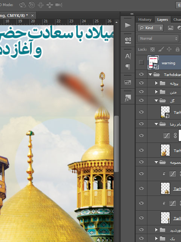Open the Normal blend mode dropdown
The image size is (181, 242).
pyautogui.click(x=158, y=39)
